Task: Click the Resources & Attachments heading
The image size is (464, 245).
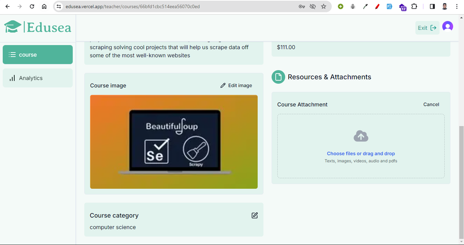Action: click(x=329, y=77)
